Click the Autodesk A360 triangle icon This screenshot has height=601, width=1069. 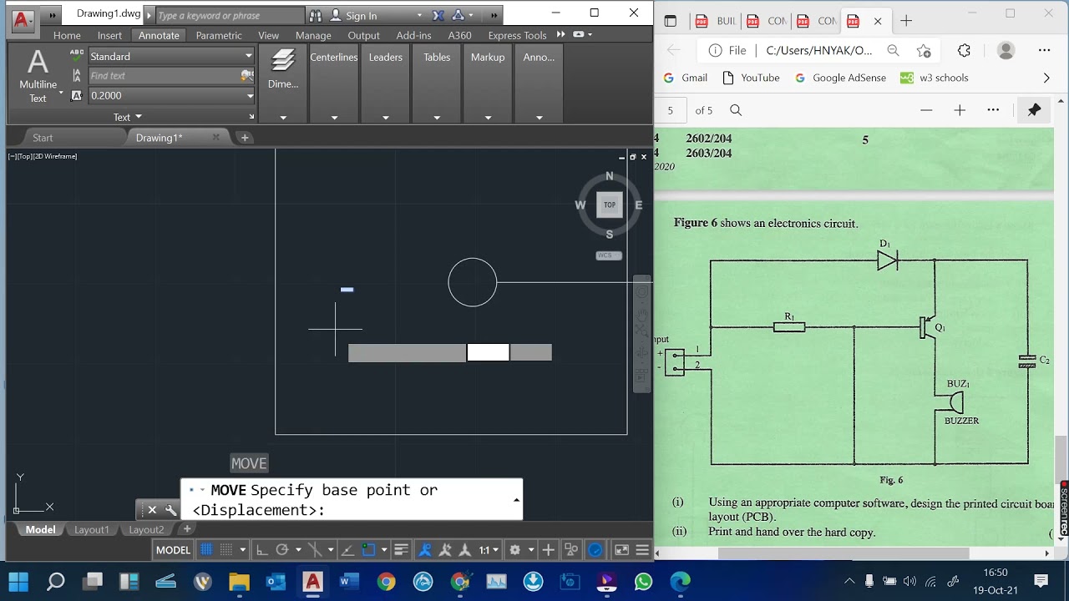click(x=459, y=15)
